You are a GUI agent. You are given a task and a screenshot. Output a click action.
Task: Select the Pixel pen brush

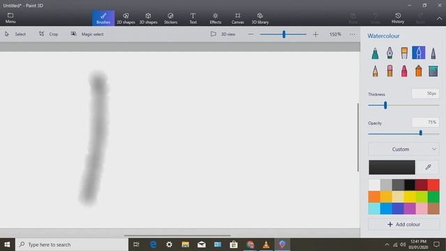point(433,53)
